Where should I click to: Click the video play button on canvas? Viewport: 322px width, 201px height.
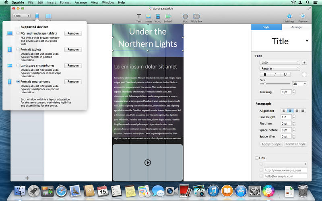[148, 162]
